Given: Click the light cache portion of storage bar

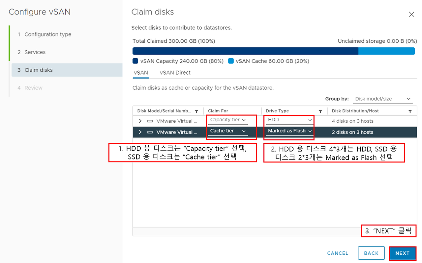Looking at the screenshot, I should (x=386, y=51).
